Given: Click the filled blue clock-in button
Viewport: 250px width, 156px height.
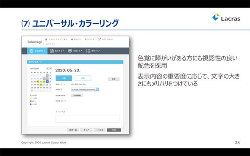Looking at the screenshot, I should [x=64, y=78].
